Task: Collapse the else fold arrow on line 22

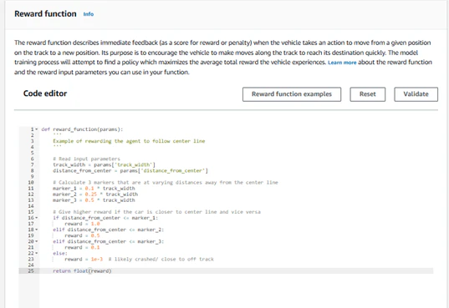Action: coord(36,253)
